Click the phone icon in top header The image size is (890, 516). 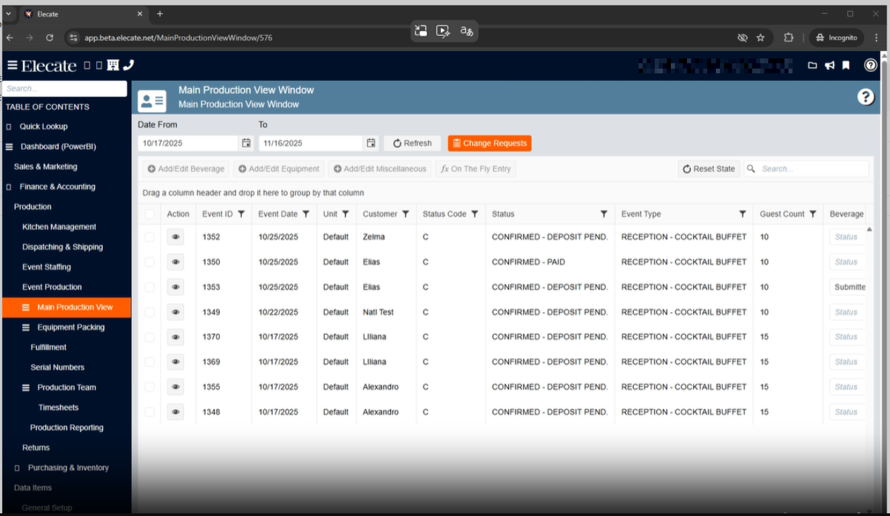pyautogui.click(x=129, y=65)
